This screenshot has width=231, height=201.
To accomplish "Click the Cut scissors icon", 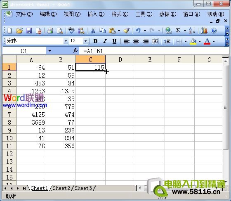I will tap(93, 31).
